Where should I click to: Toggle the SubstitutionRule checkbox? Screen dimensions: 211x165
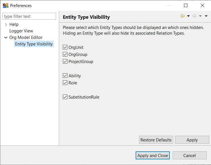tap(65, 97)
